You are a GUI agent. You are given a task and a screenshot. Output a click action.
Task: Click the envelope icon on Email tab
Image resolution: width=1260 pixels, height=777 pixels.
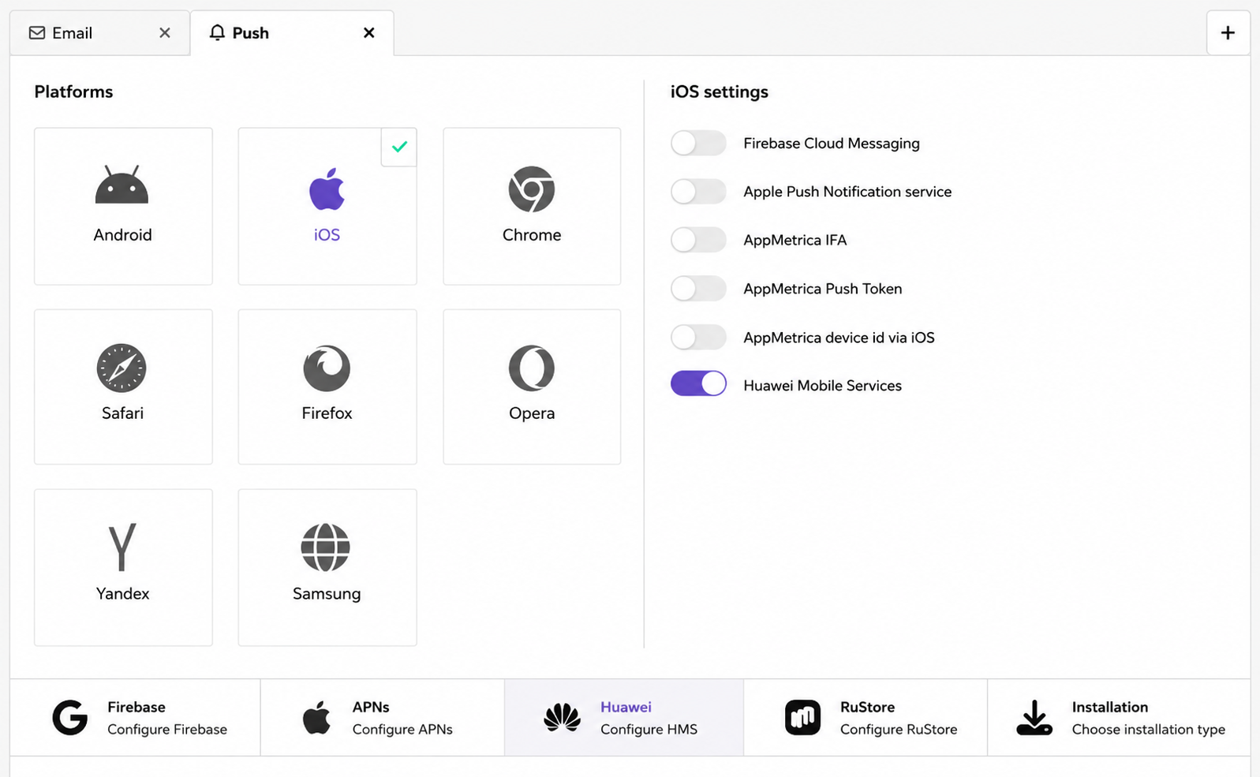(x=37, y=32)
